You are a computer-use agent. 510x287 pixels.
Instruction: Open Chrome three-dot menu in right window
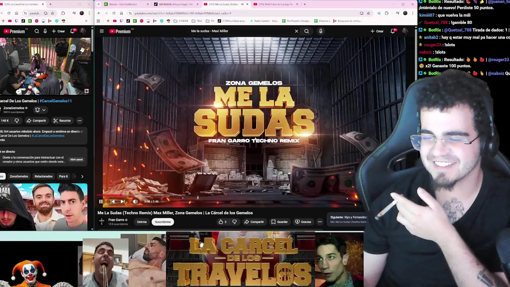click(x=413, y=13)
